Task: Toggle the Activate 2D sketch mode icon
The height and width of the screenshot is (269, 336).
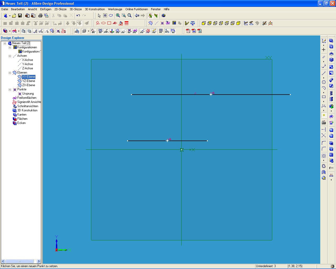Action: (x=324, y=41)
